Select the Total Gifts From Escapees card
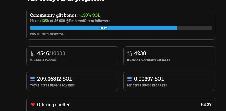 pos(72,81)
